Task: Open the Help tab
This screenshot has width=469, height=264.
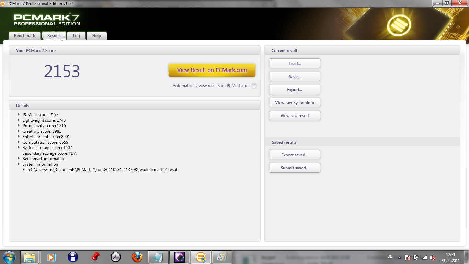Action: point(96,36)
